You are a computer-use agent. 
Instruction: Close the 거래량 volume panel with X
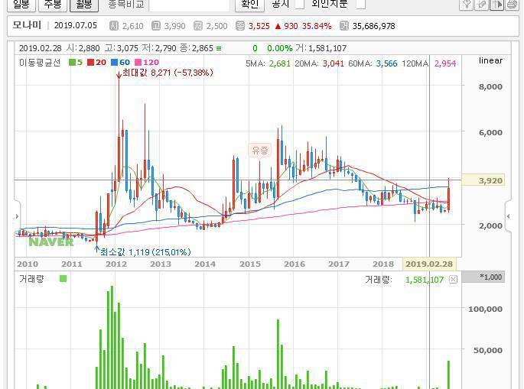[x=453, y=280]
